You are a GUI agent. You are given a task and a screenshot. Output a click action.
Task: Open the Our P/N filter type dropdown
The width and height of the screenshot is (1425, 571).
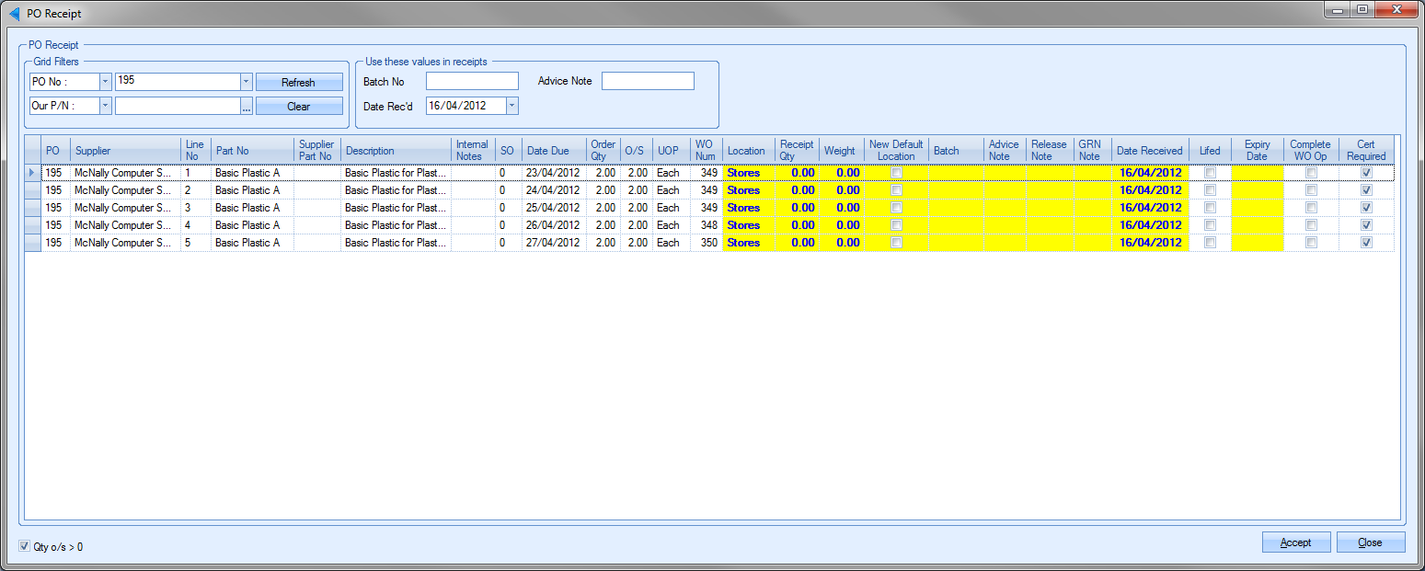(x=105, y=107)
